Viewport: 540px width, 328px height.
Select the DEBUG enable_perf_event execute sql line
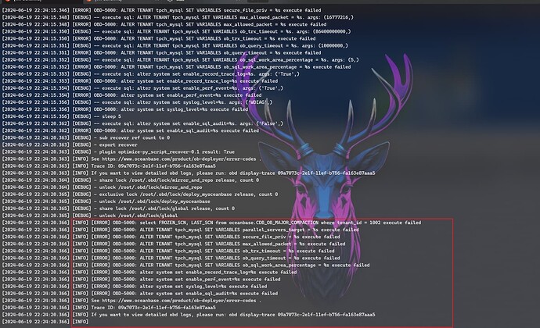(142, 88)
